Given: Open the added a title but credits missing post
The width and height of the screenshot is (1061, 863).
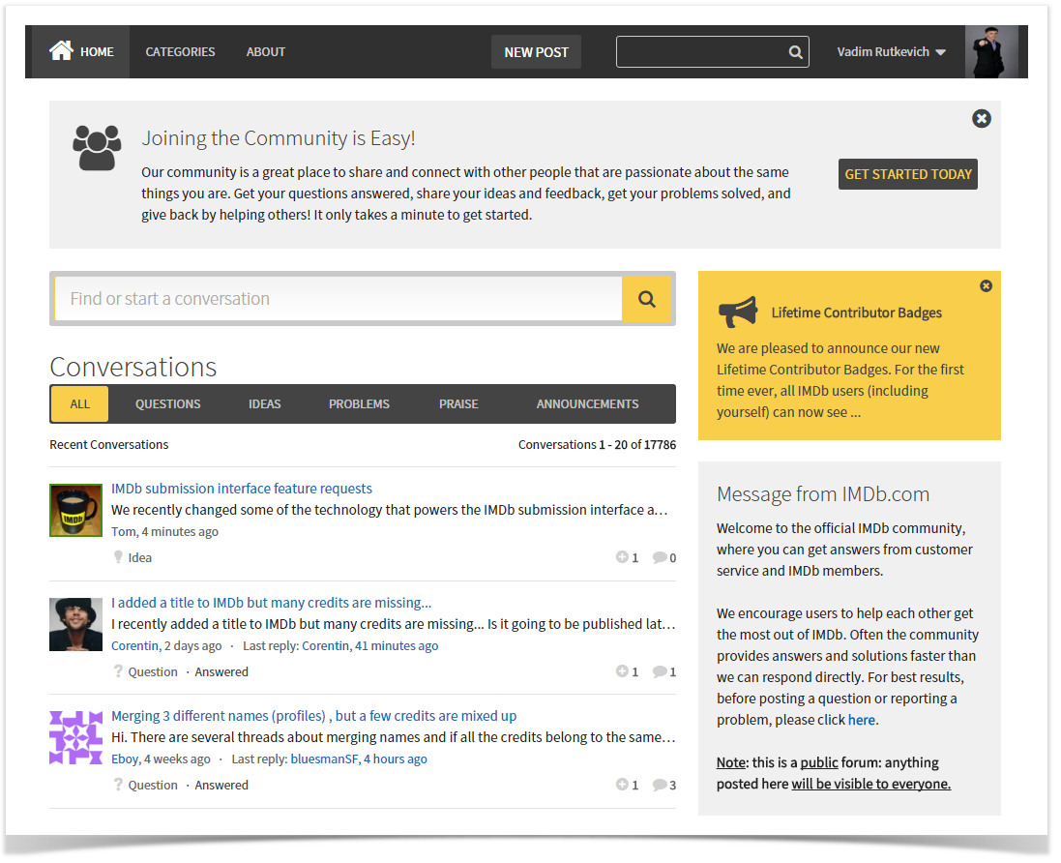Looking at the screenshot, I should pos(272,603).
